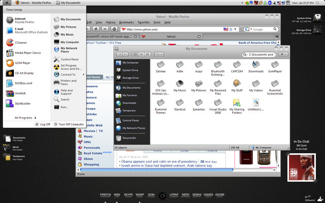This screenshot has width=325, height=203.
Task: Open CAPCOM folder in My Documents
Action: (237, 67)
